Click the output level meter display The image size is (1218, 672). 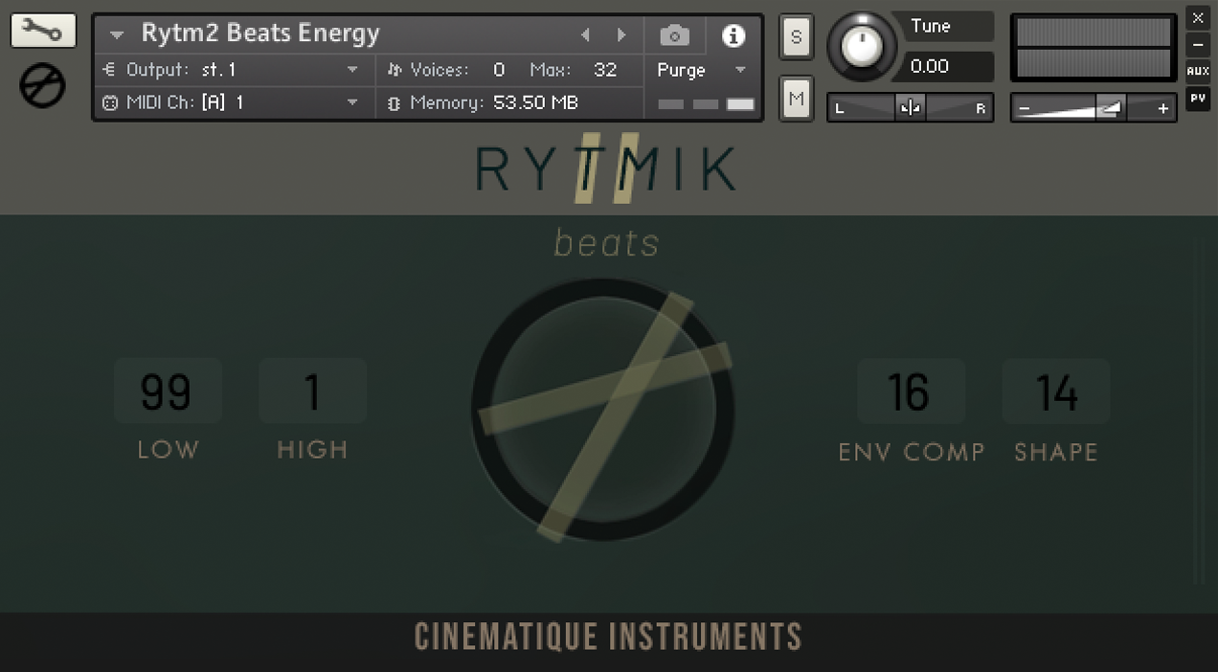click(1094, 49)
